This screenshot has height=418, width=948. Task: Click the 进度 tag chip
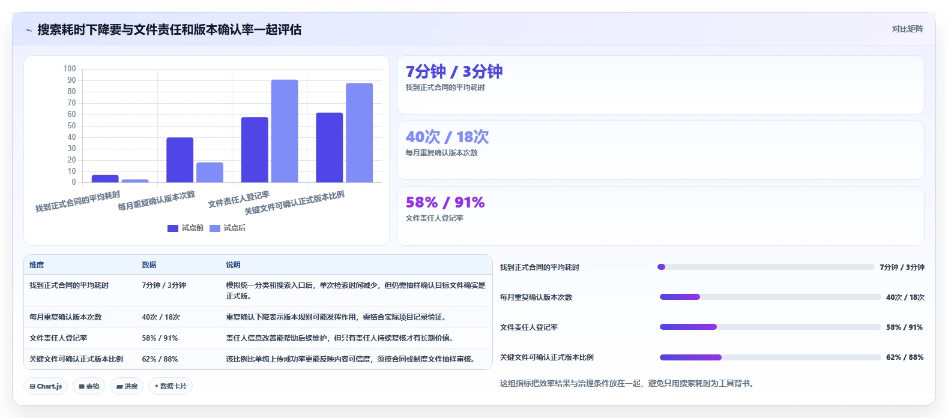[127, 386]
